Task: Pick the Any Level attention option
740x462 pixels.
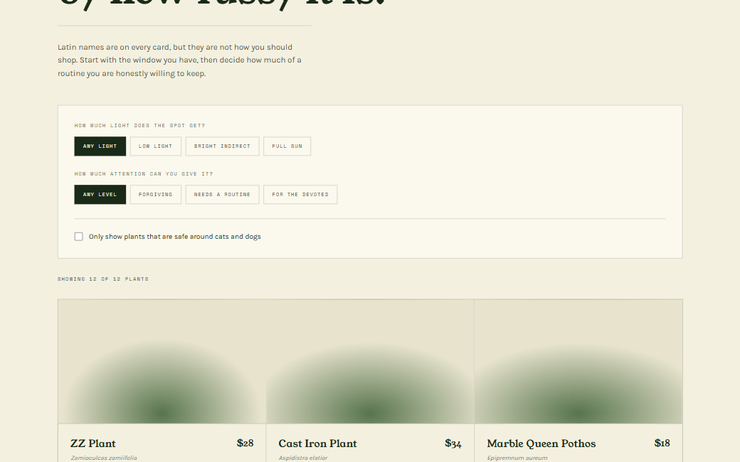Action: (x=100, y=195)
